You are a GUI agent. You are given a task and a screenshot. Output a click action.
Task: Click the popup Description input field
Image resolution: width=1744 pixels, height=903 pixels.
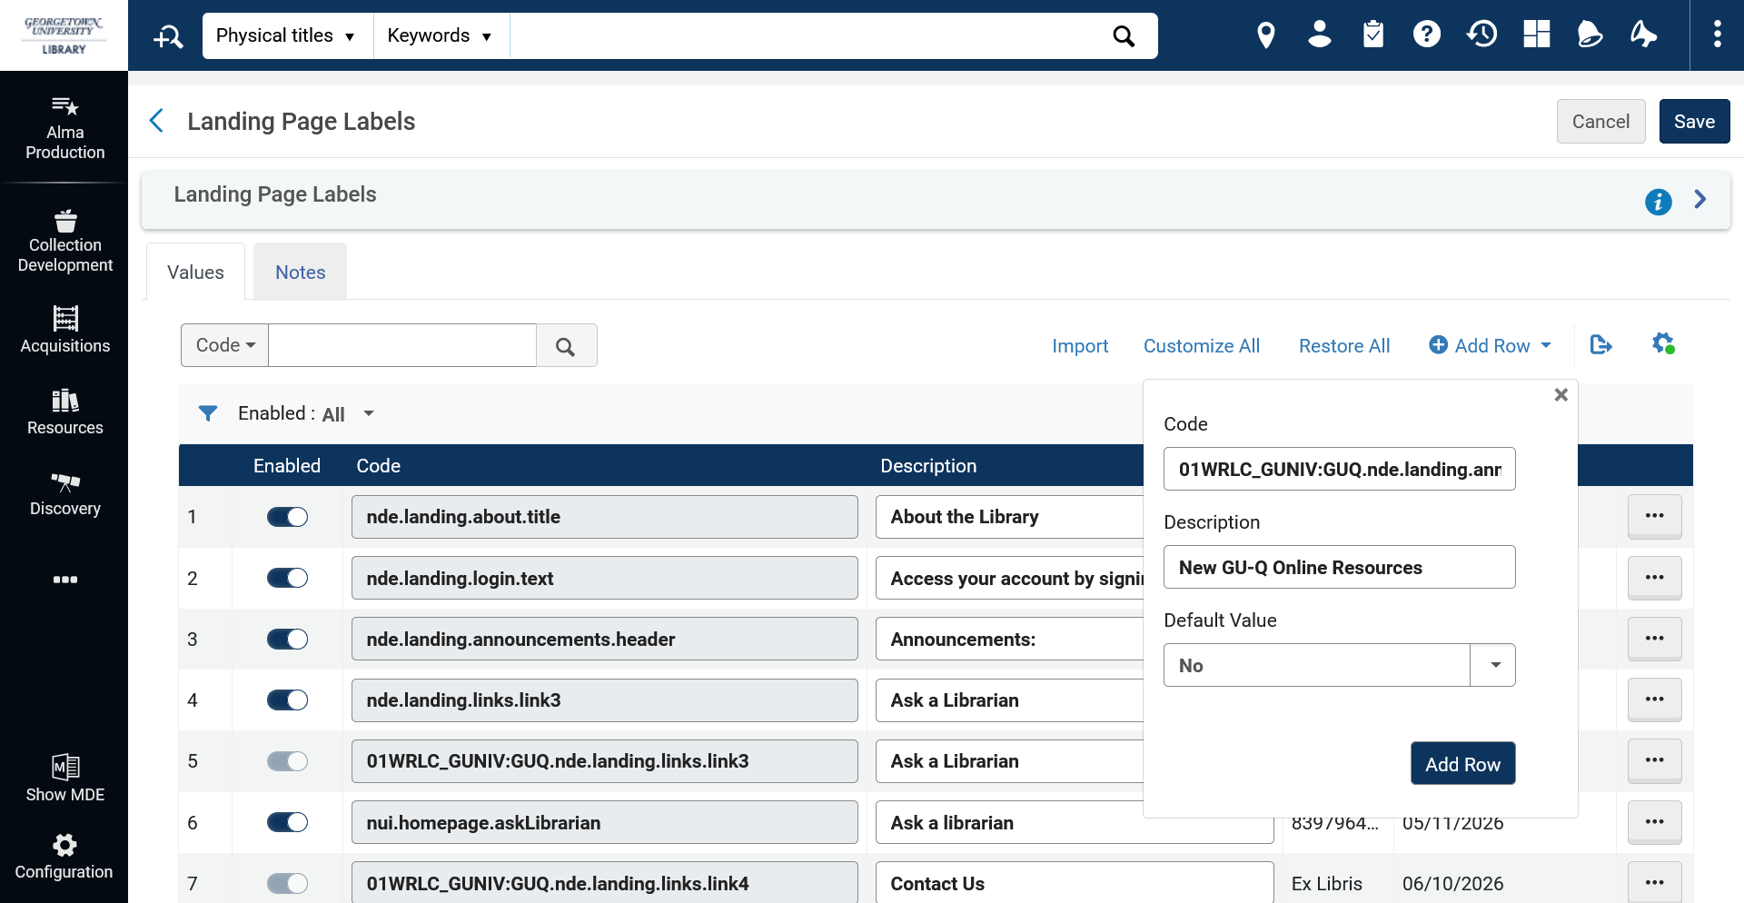point(1339,567)
